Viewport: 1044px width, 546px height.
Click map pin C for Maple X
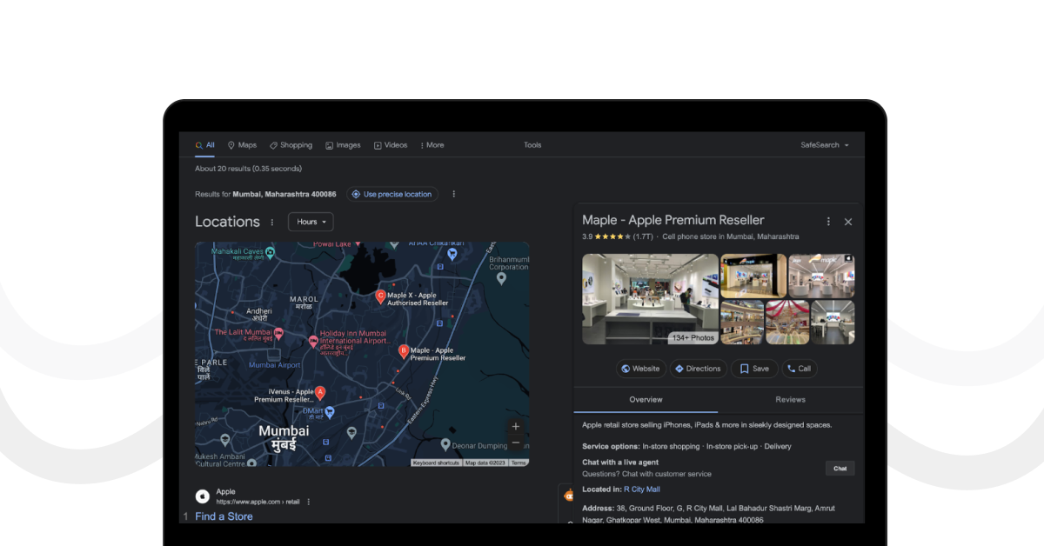tap(380, 296)
